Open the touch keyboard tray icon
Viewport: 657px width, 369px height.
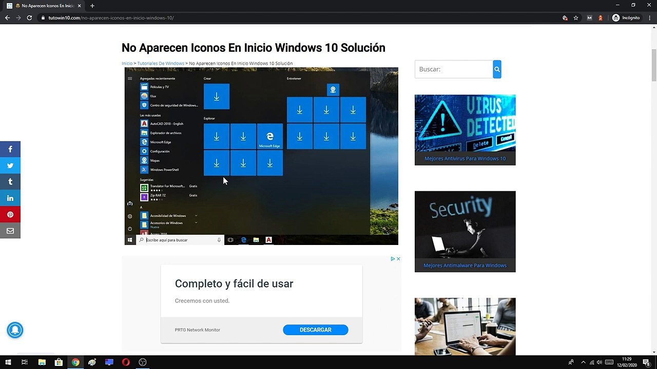pyautogui.click(x=609, y=362)
